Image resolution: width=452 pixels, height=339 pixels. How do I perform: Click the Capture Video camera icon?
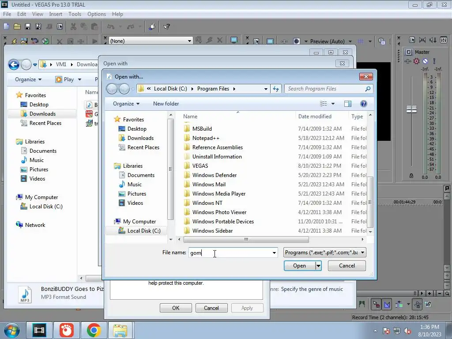tap(34, 41)
